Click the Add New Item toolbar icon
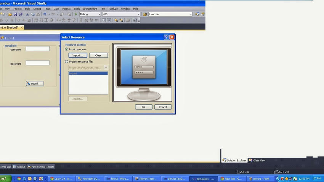Image resolution: width=324 pixels, height=182 pixels. [x=2, y=14]
